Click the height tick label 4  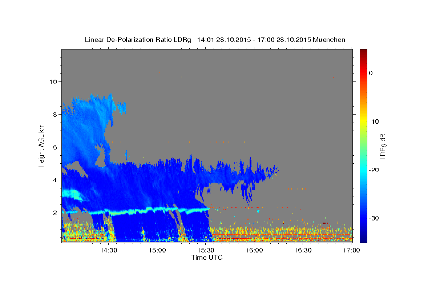pyautogui.click(x=54, y=180)
